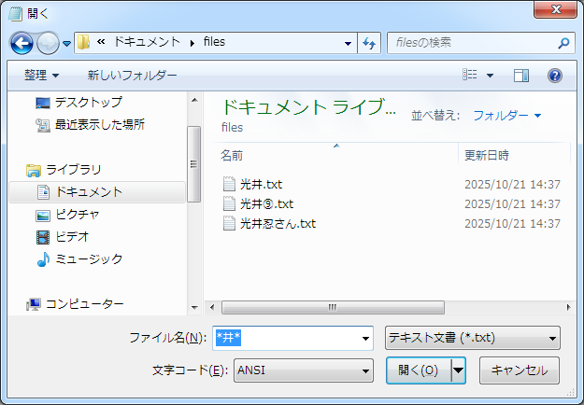This screenshot has height=405, width=584.
Task: Select file 光井⑨.txt
Action: (x=266, y=203)
